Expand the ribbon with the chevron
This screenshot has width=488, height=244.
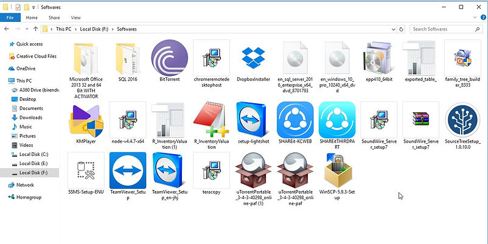[475, 18]
